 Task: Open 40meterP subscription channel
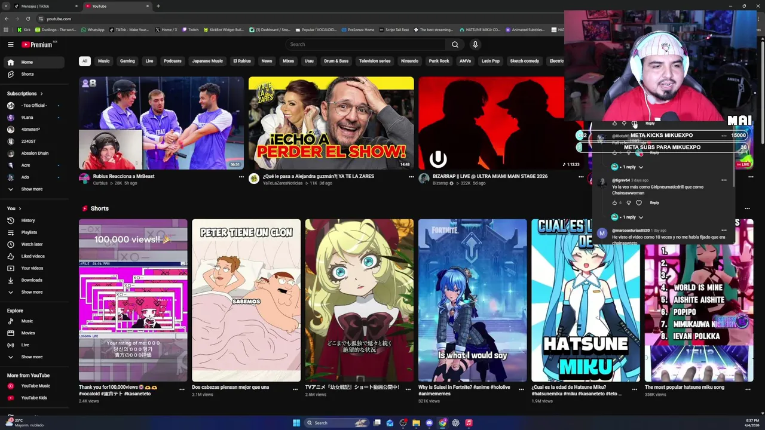point(33,130)
